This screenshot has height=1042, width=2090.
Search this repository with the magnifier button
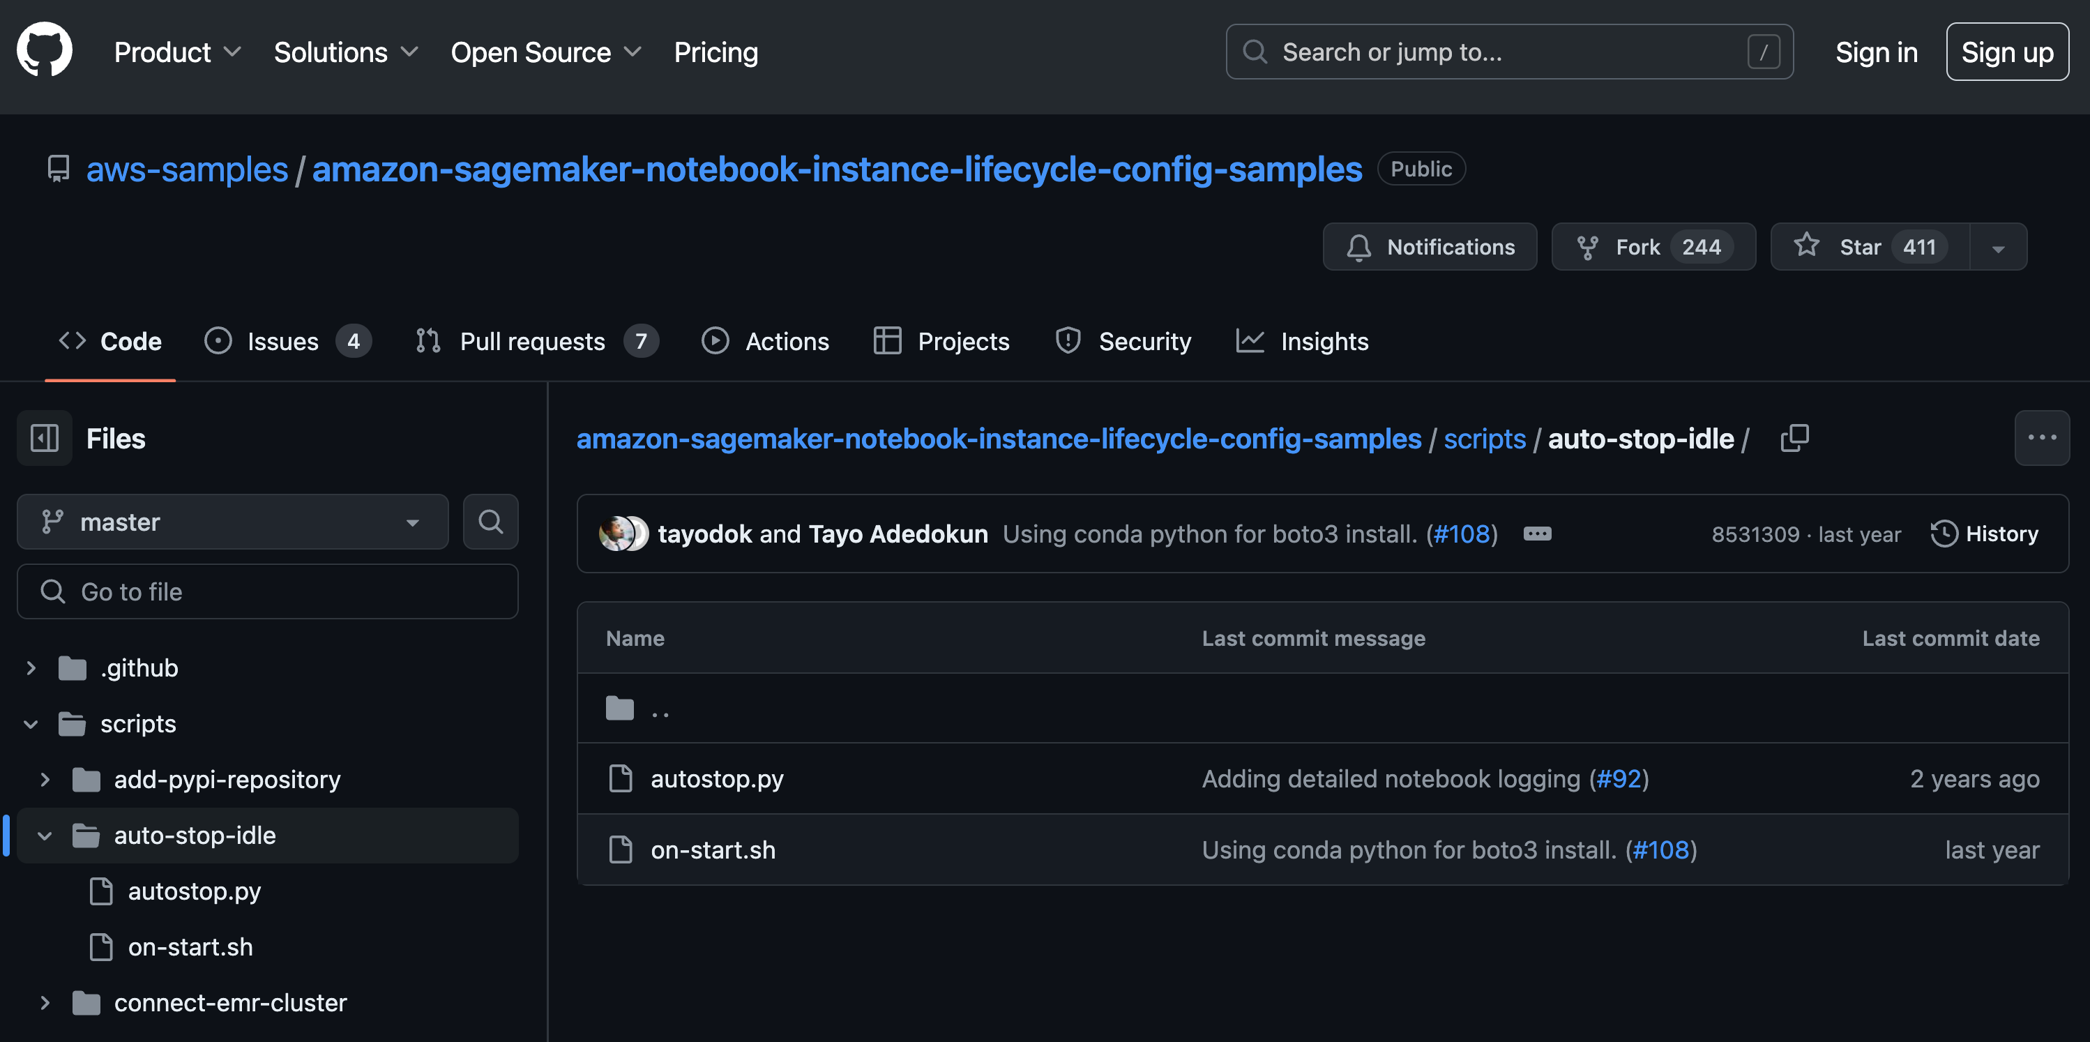[x=490, y=522]
